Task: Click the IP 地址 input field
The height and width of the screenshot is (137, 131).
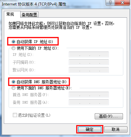Action: pyautogui.click(x=89, y=55)
